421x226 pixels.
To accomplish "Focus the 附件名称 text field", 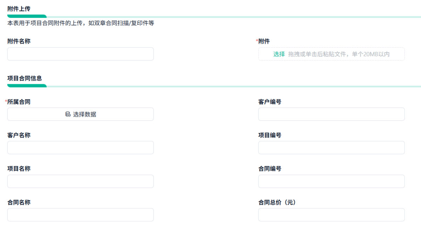I will 80,54.
